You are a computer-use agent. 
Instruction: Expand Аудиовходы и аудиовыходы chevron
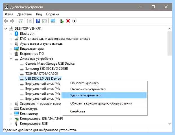pos(11,44)
